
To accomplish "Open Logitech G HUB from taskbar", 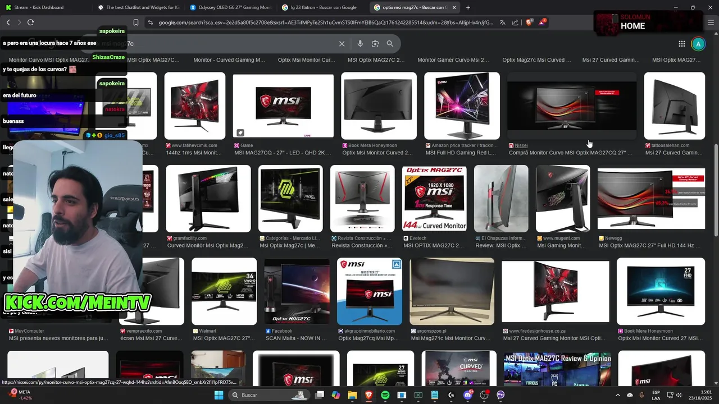I will [451, 395].
